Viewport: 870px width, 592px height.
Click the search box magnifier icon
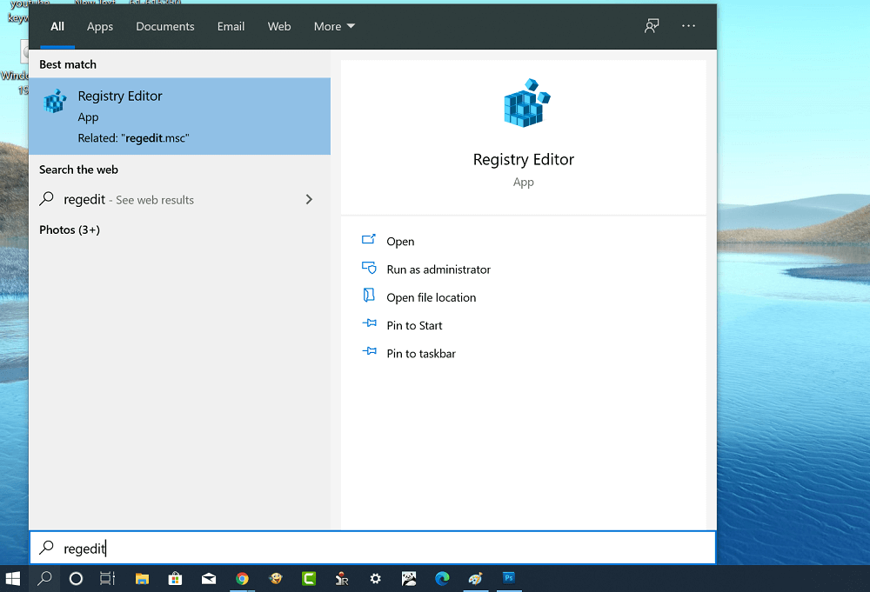point(47,547)
